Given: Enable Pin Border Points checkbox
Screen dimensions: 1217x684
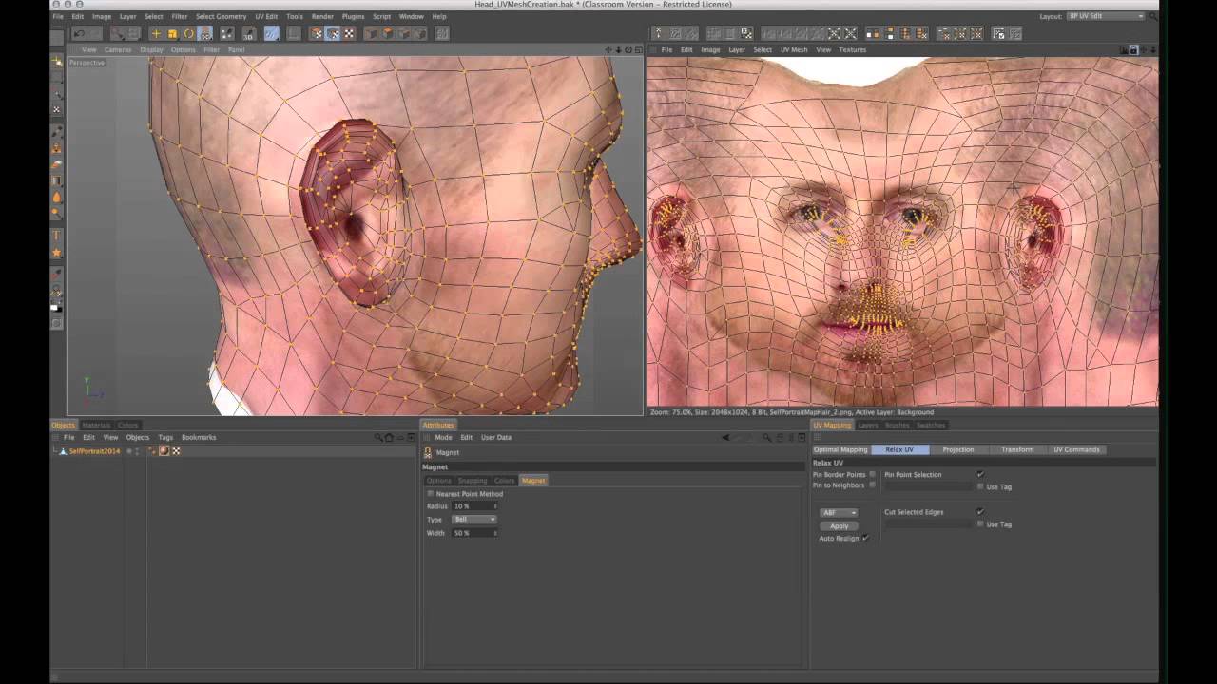Looking at the screenshot, I should (872, 475).
